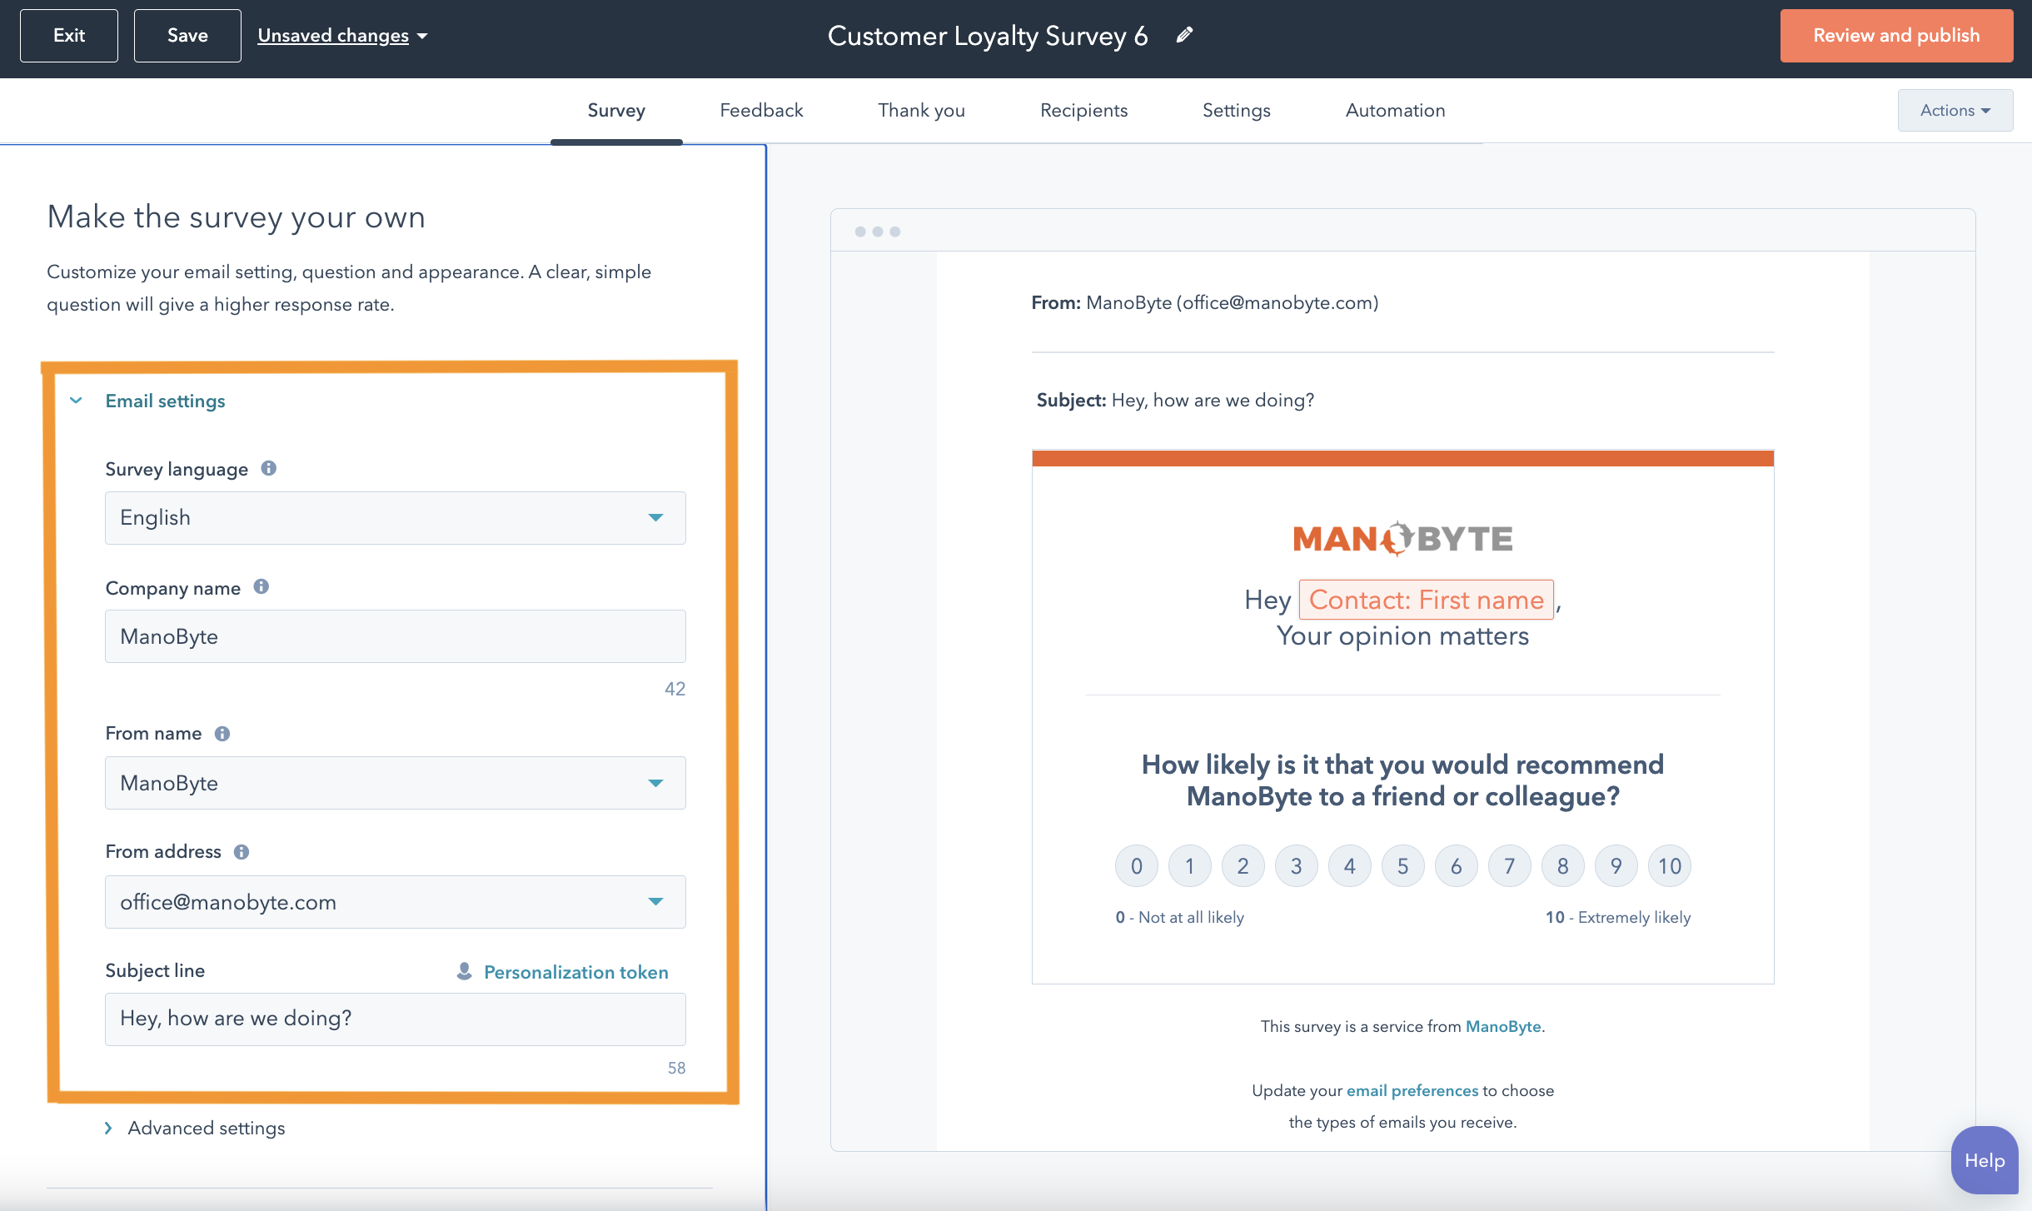Click the Save button

click(187, 35)
